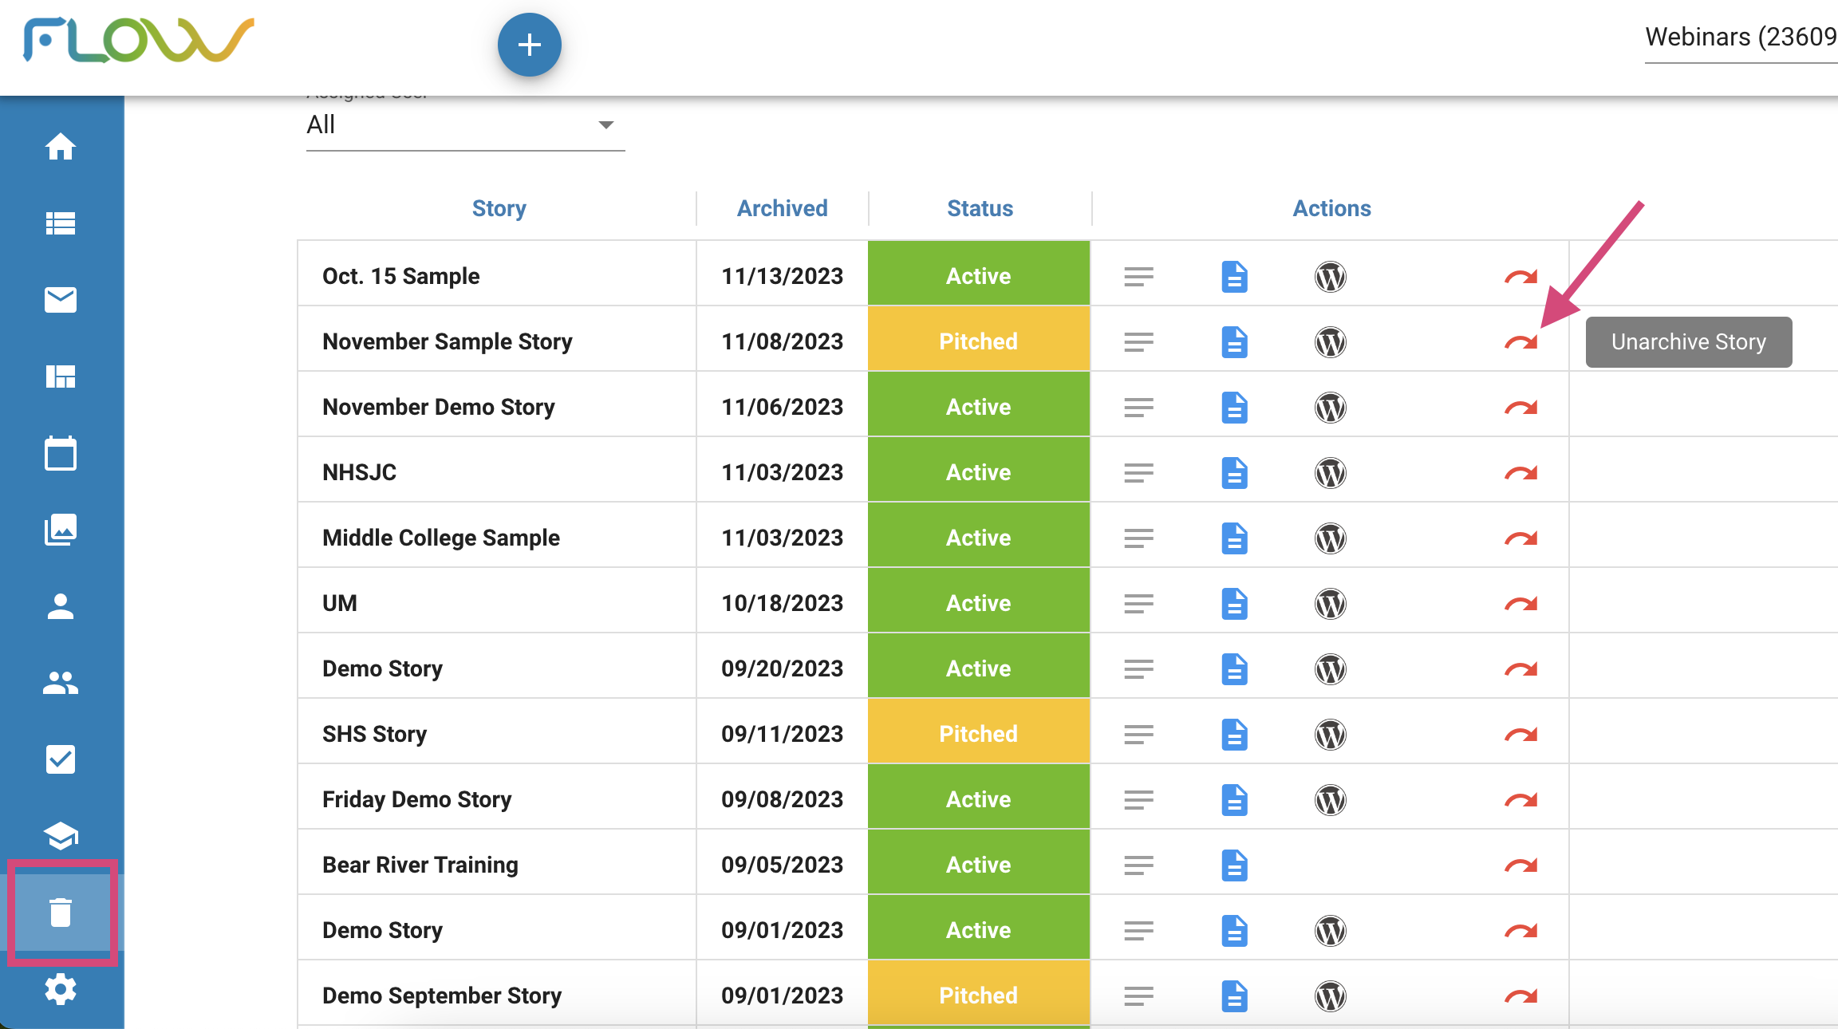This screenshot has width=1838, height=1029.
Task: Unarchive the NHSJC story
Action: pos(1521,473)
